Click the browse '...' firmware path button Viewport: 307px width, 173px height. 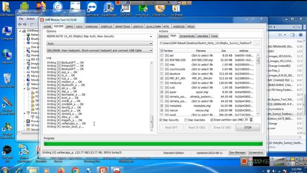point(257,43)
